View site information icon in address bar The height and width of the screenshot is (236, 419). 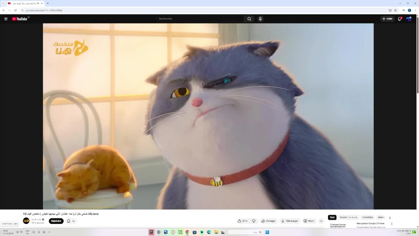22,10
